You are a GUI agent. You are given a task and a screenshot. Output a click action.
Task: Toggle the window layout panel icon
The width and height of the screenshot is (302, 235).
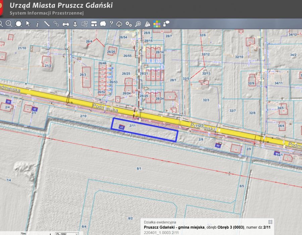coord(94,23)
